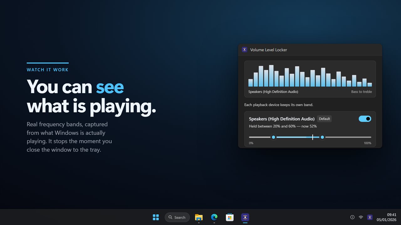
Task: Click the "WATCH IT WORK" heading text
Action: click(x=48, y=70)
